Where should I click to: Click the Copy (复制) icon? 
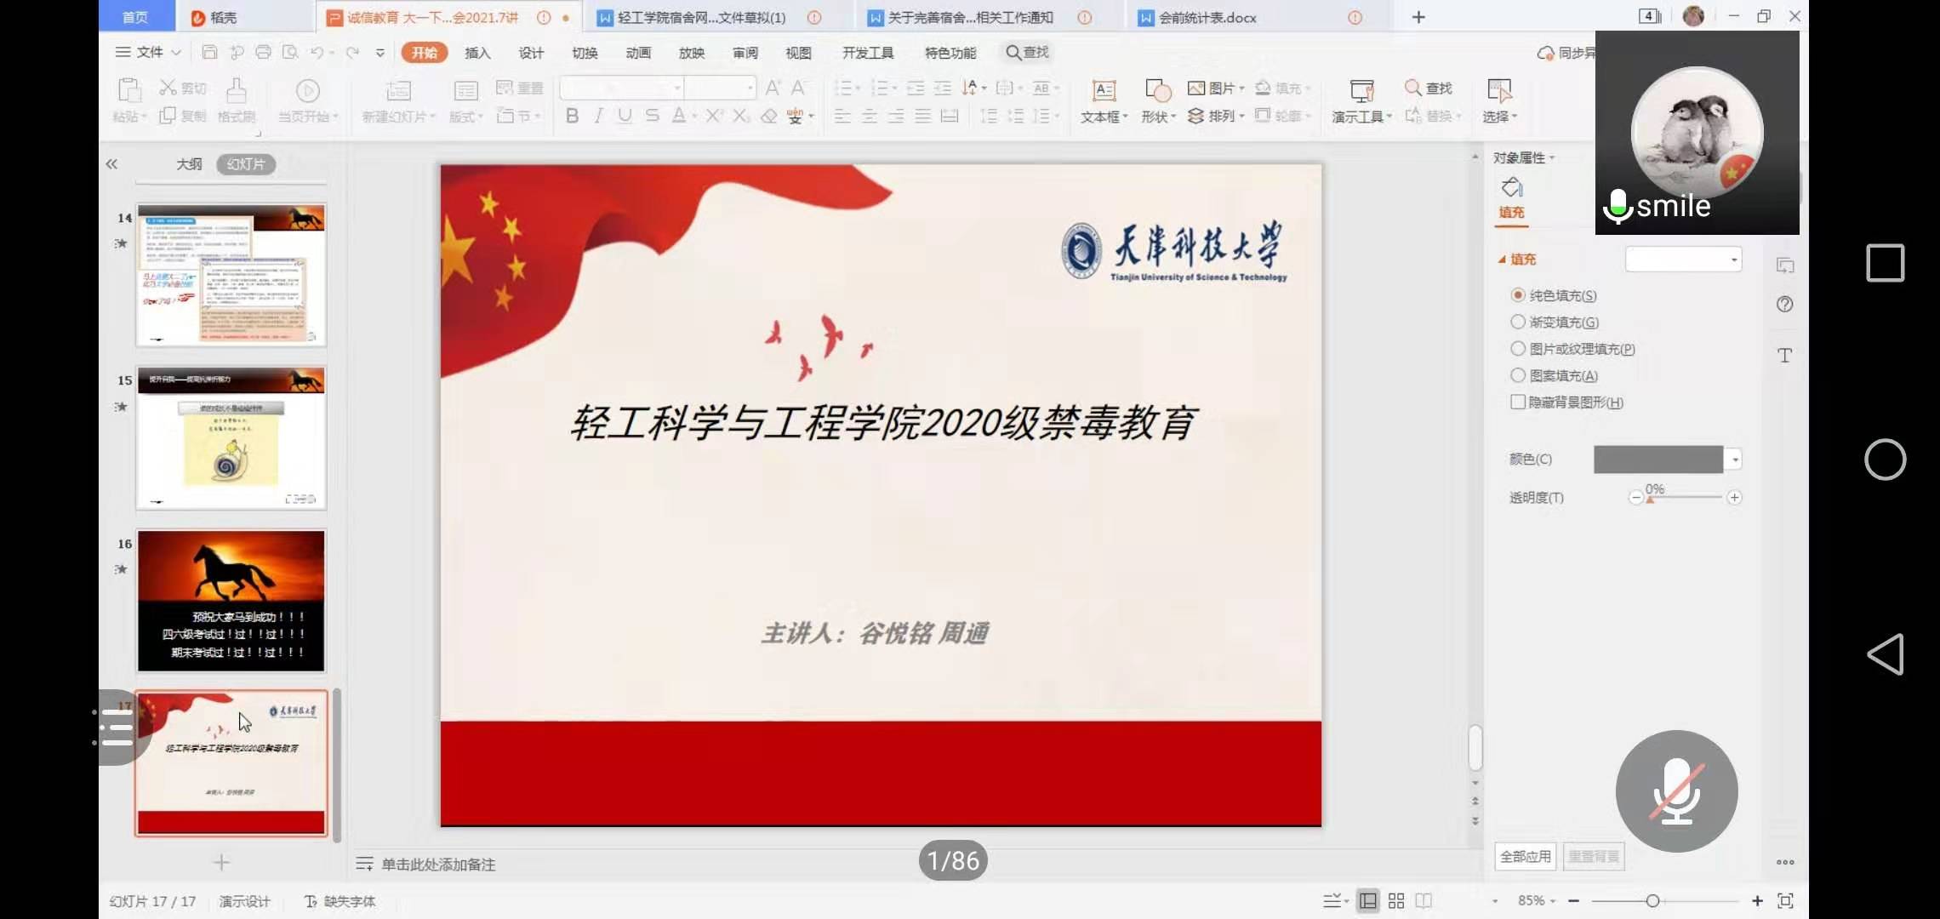[168, 116]
